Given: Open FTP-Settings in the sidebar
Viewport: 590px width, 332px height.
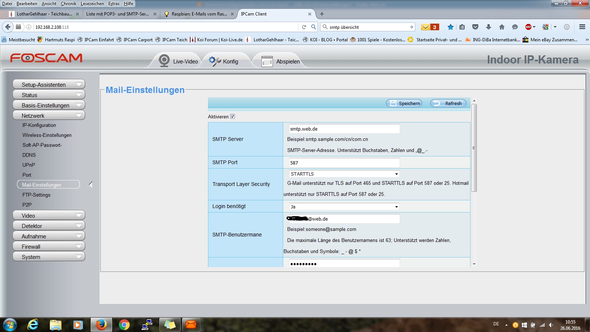Looking at the screenshot, I should click(x=36, y=195).
